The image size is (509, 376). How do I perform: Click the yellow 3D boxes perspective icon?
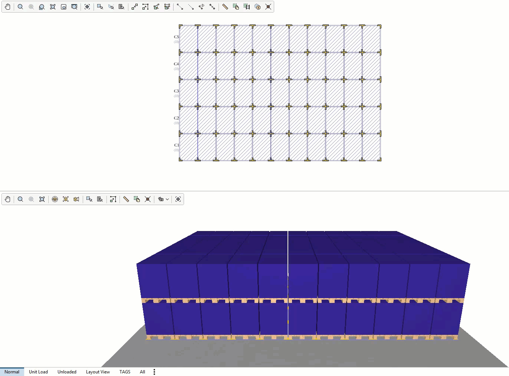76,199
